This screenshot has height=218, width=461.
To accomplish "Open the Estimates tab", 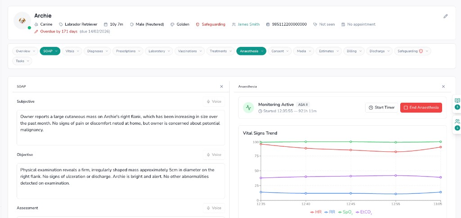I will pos(328,51).
